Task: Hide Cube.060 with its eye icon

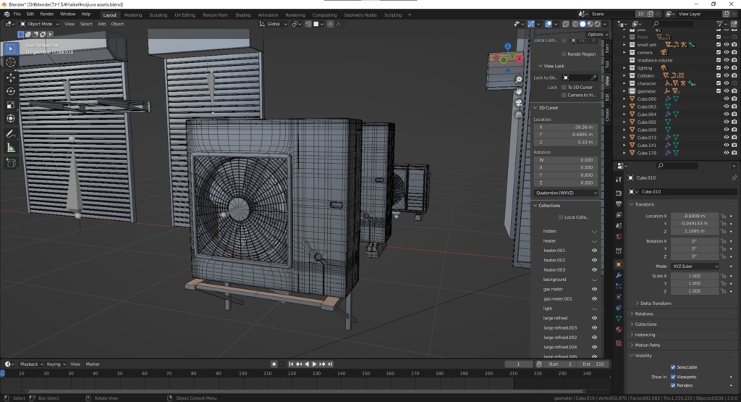Action: click(x=727, y=99)
